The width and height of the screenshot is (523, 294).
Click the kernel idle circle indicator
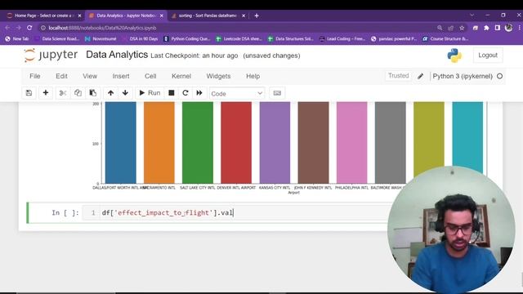499,76
